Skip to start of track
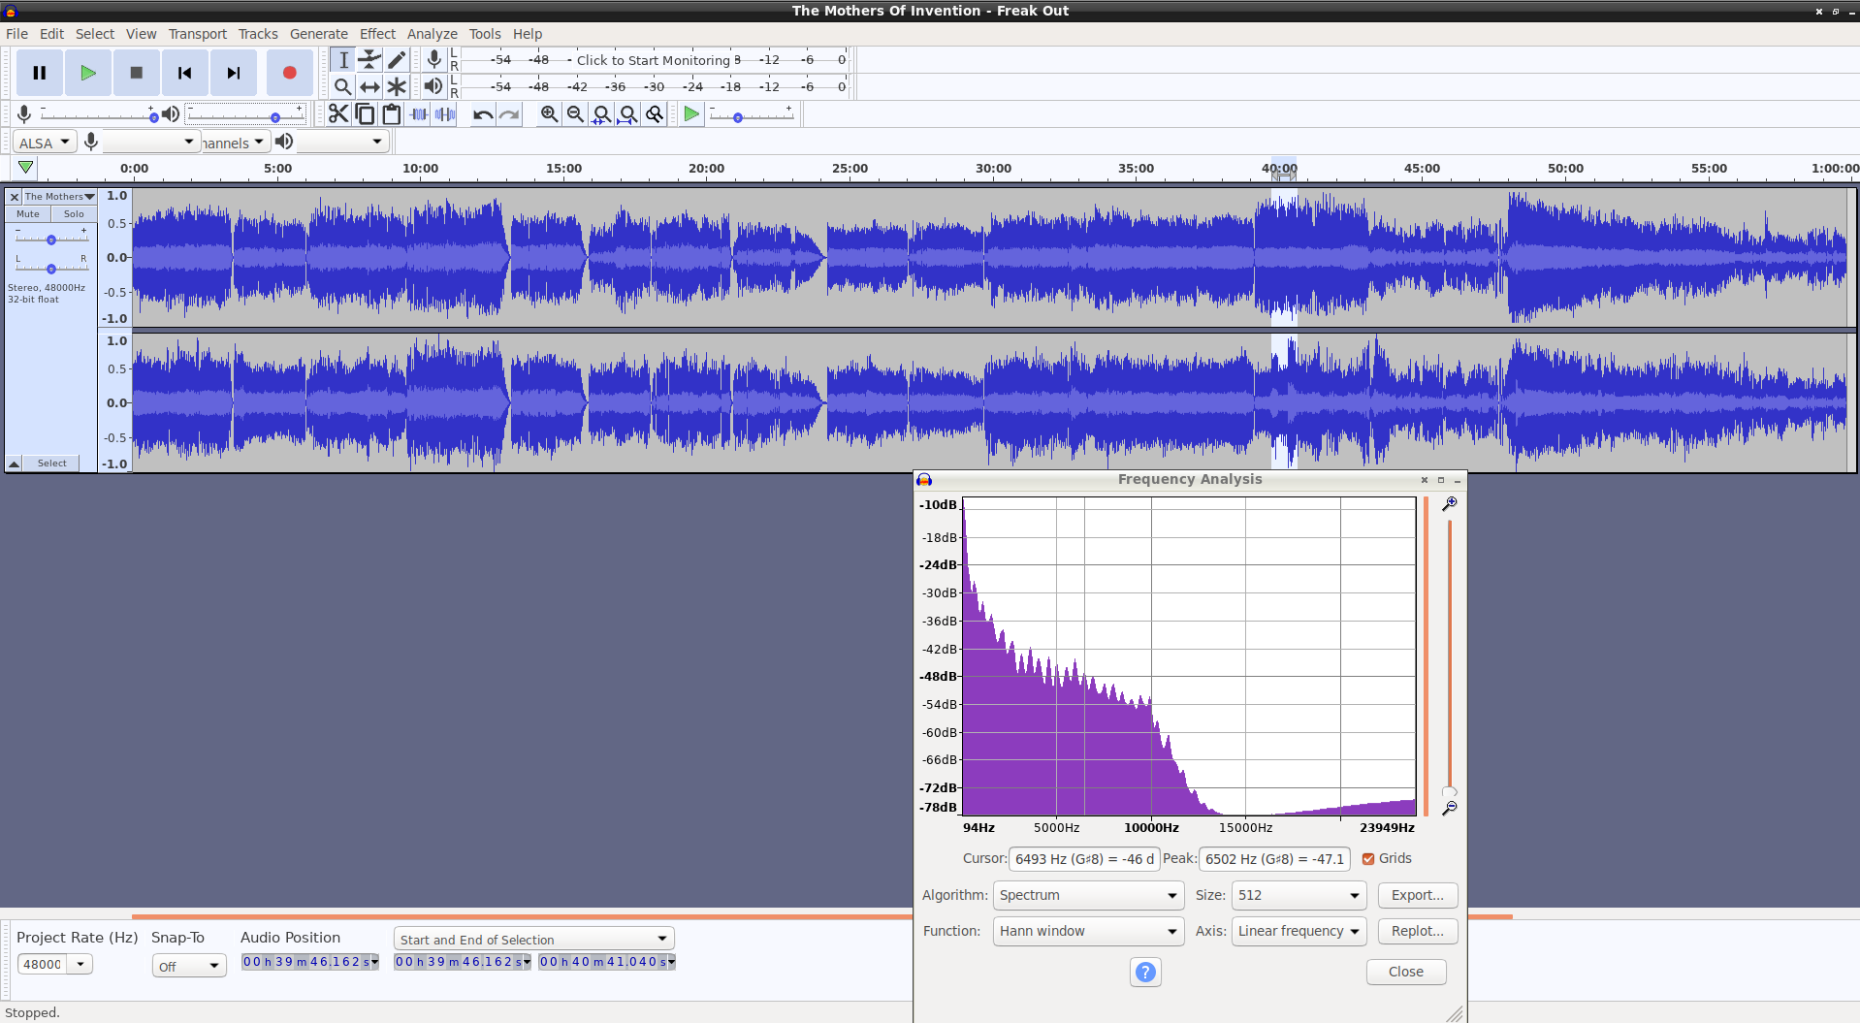Viewport: 1860px width, 1023px height. tap(185, 73)
